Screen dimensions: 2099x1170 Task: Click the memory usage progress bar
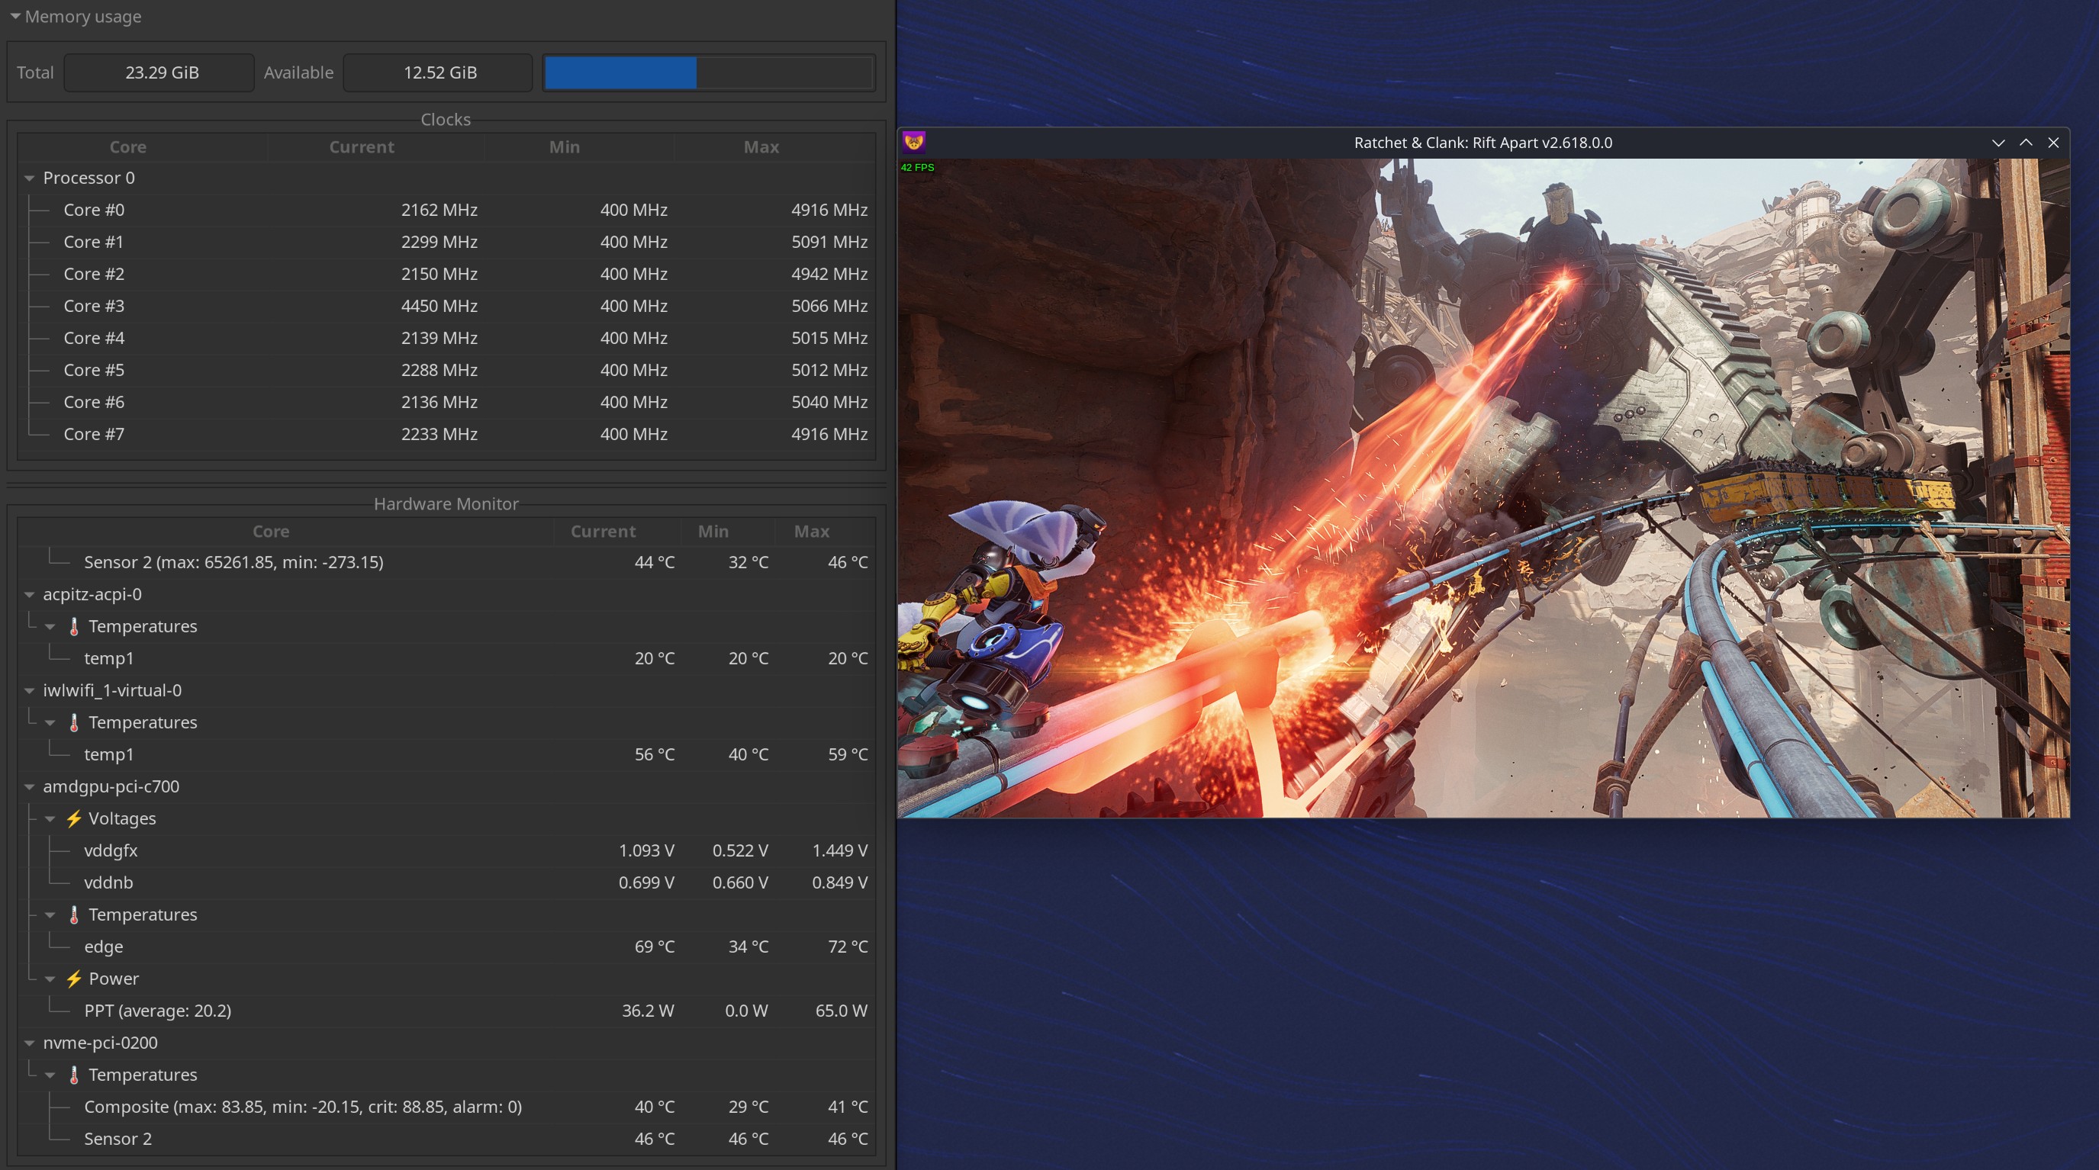click(708, 72)
